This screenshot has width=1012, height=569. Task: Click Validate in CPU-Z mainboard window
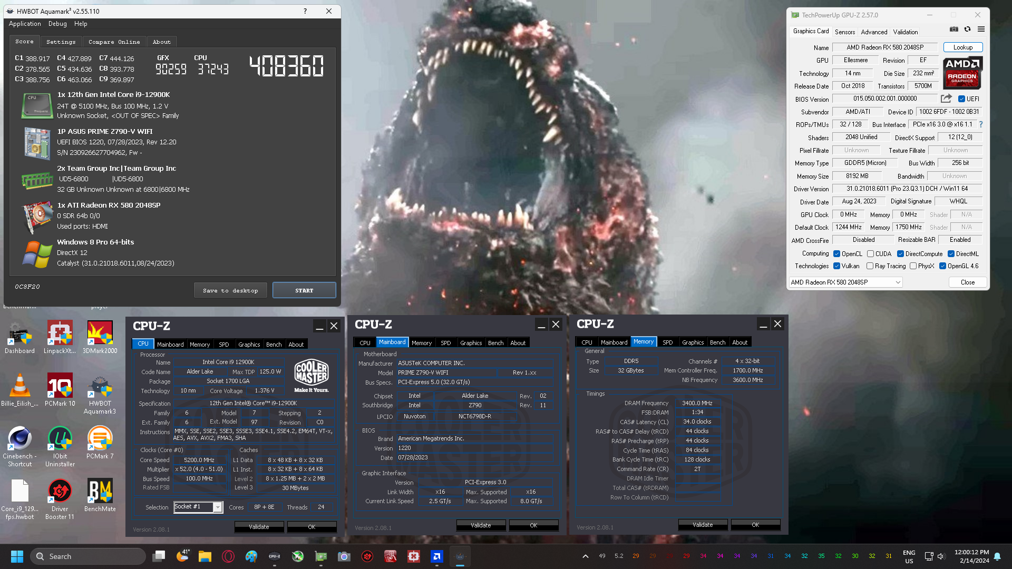[481, 525]
